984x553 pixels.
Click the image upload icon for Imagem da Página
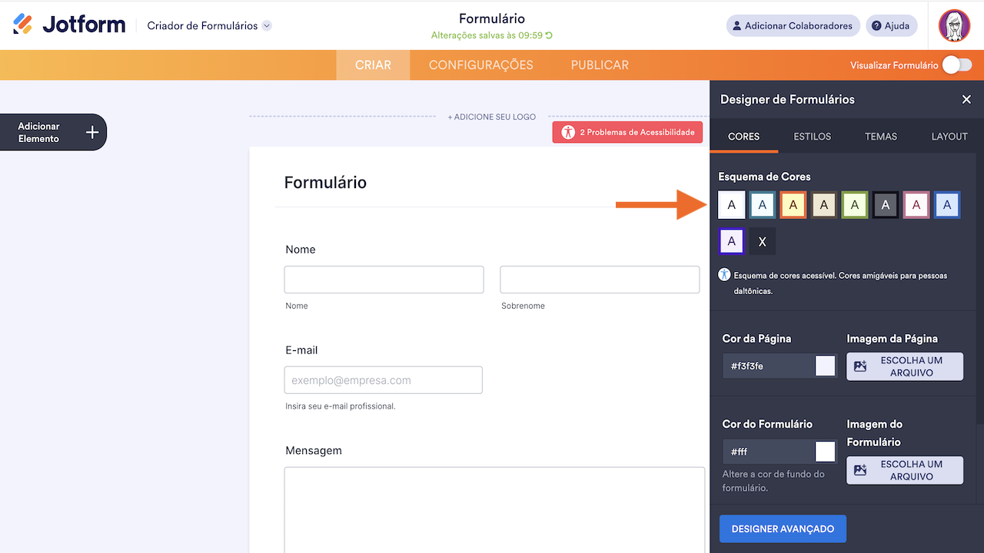click(x=860, y=366)
